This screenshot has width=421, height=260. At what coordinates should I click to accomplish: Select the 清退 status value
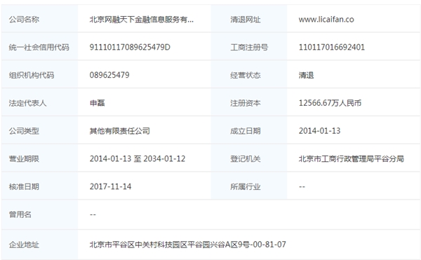(306, 75)
